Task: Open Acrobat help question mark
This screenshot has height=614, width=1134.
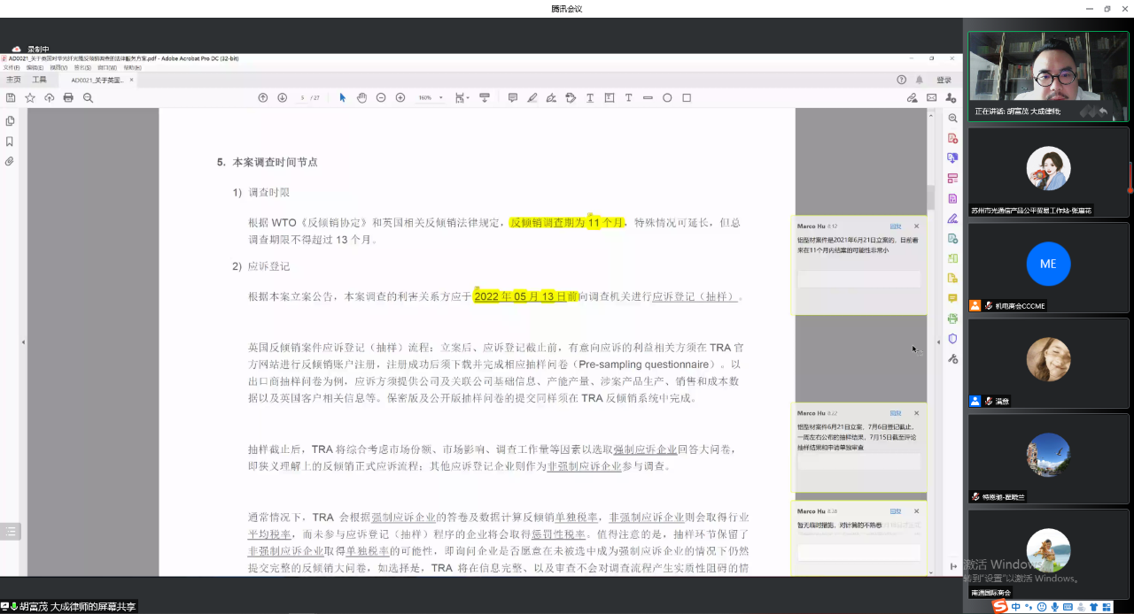Action: (x=902, y=80)
